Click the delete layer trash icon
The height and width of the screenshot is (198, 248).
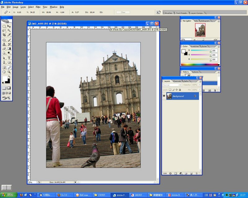click(197, 174)
